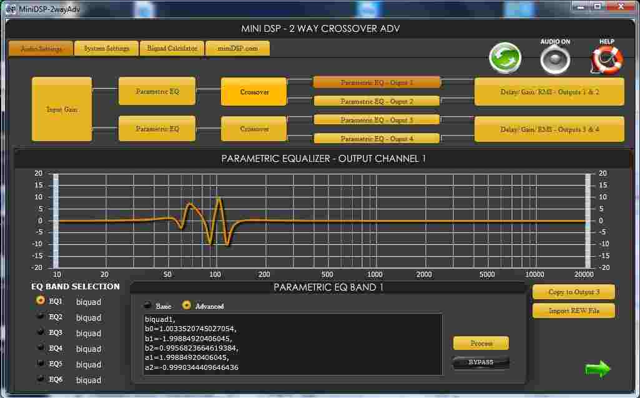Click the biquad label beside EQ5
Image resolution: width=640 pixels, height=398 pixels.
pos(89,364)
